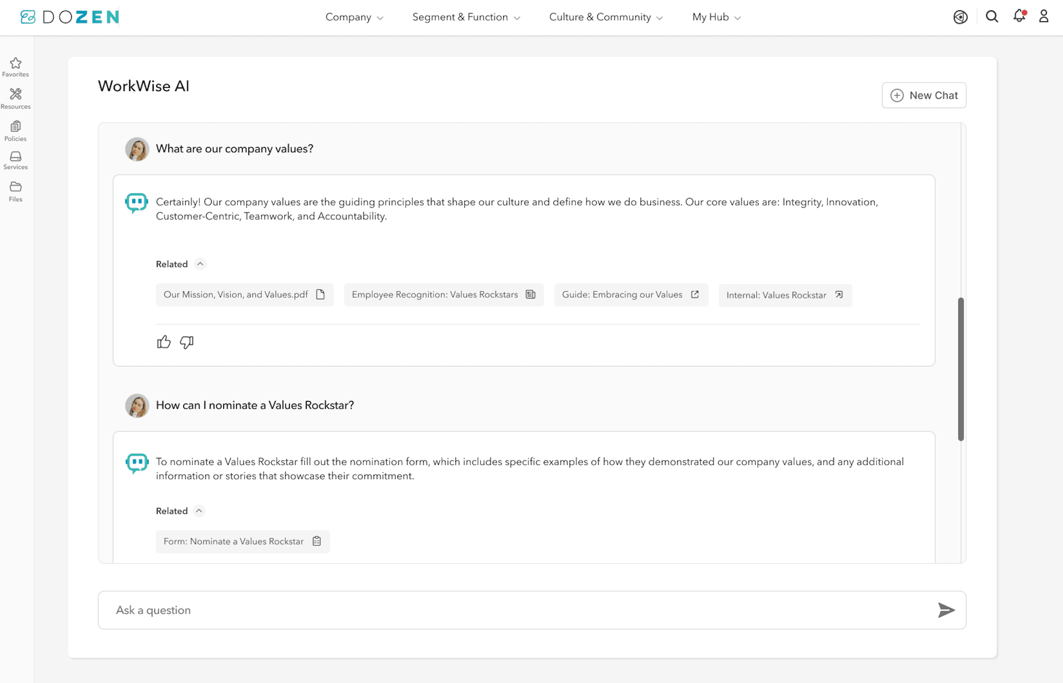Open Form: Nominate a Values Rockstar
Viewport: 1063px width, 683px height.
click(242, 542)
